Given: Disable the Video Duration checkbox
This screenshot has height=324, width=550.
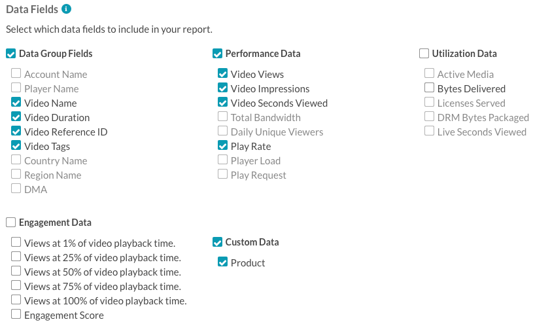Looking at the screenshot, I should 16,117.
